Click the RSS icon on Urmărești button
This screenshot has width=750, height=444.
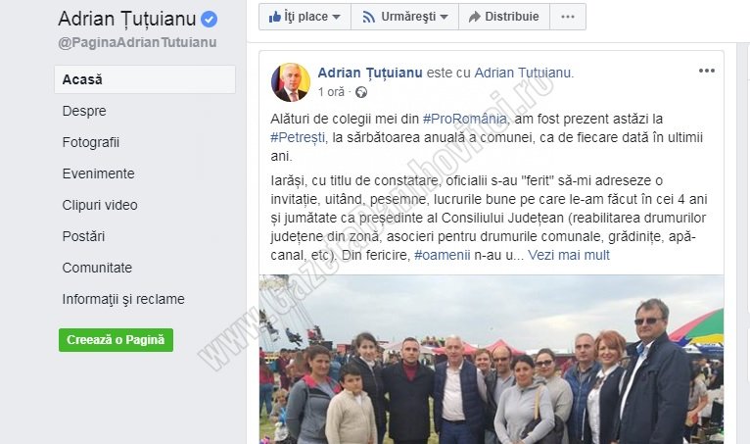[x=368, y=18]
